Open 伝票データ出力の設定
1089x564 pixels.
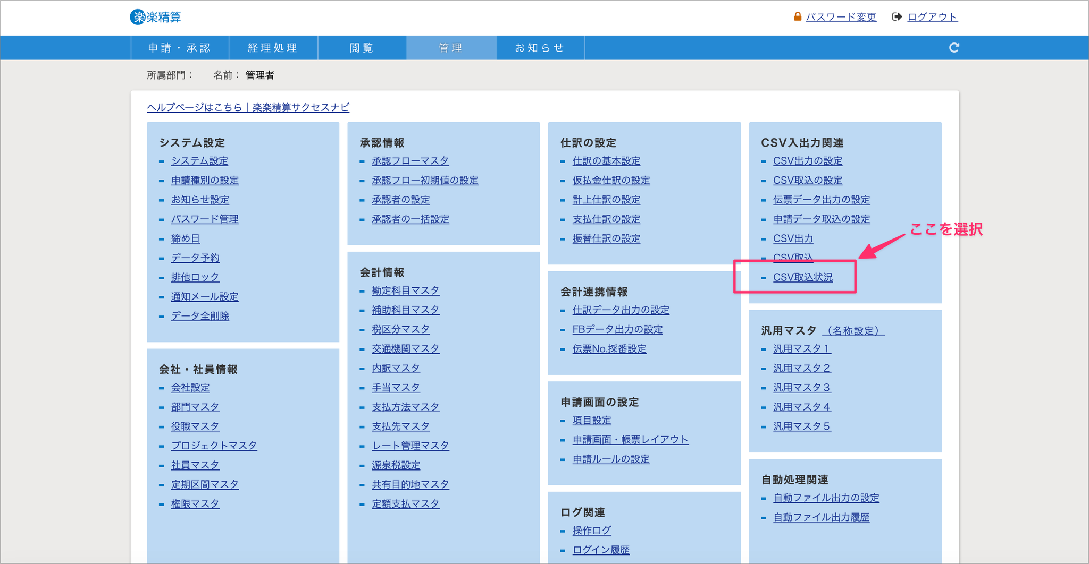(x=822, y=200)
